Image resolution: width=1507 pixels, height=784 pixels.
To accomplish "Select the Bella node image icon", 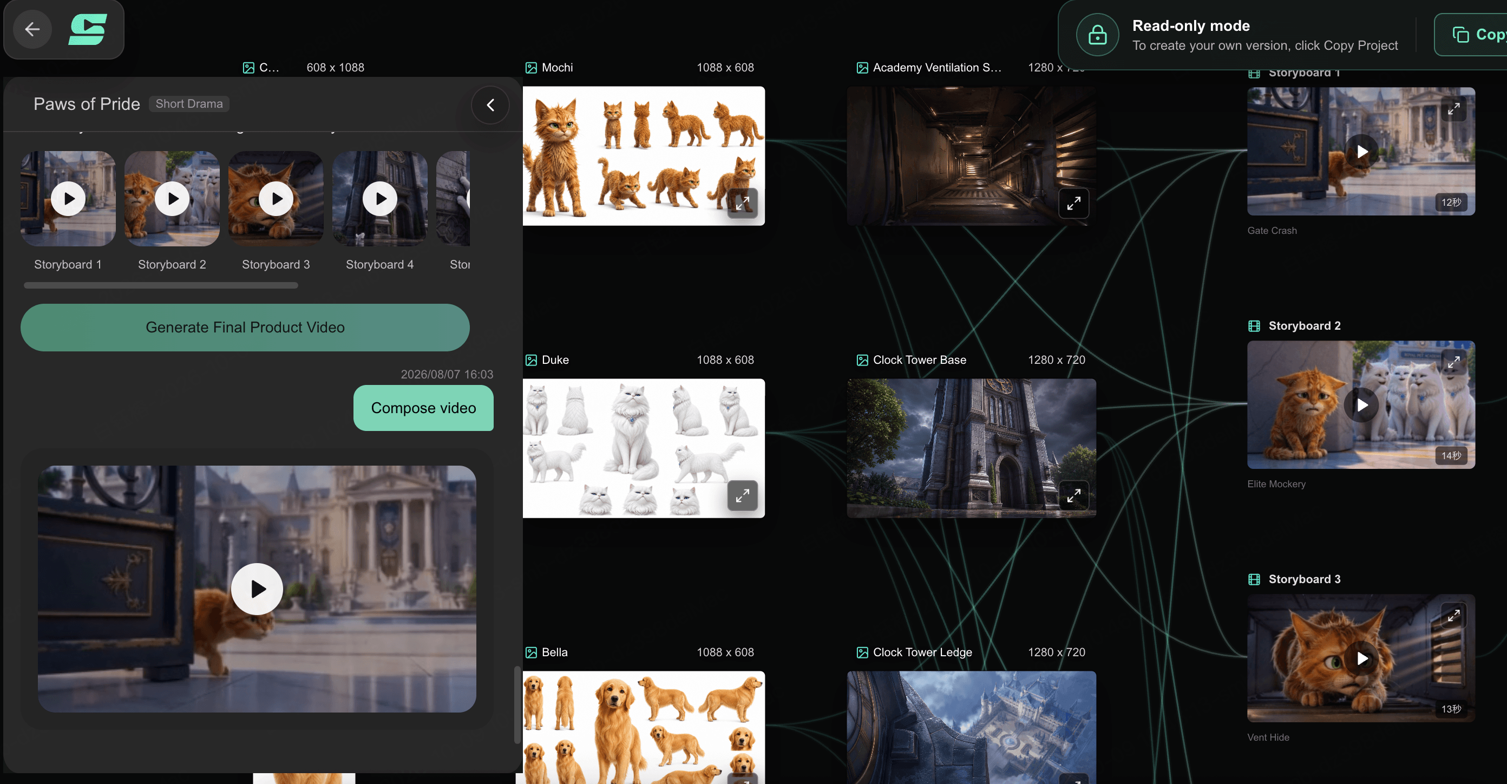I will coord(531,652).
